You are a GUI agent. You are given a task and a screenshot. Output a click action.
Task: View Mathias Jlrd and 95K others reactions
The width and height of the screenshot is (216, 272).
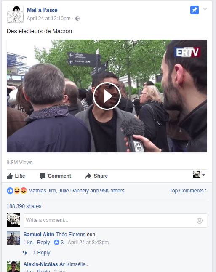coord(76,191)
